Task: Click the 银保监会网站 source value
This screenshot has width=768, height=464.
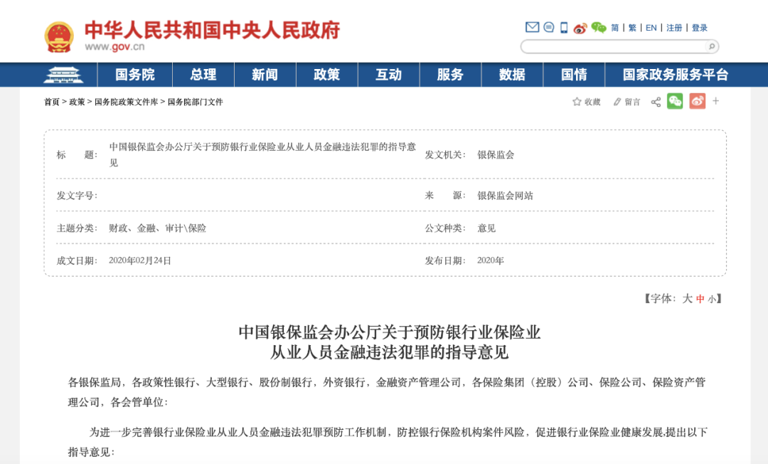Action: coord(505,196)
